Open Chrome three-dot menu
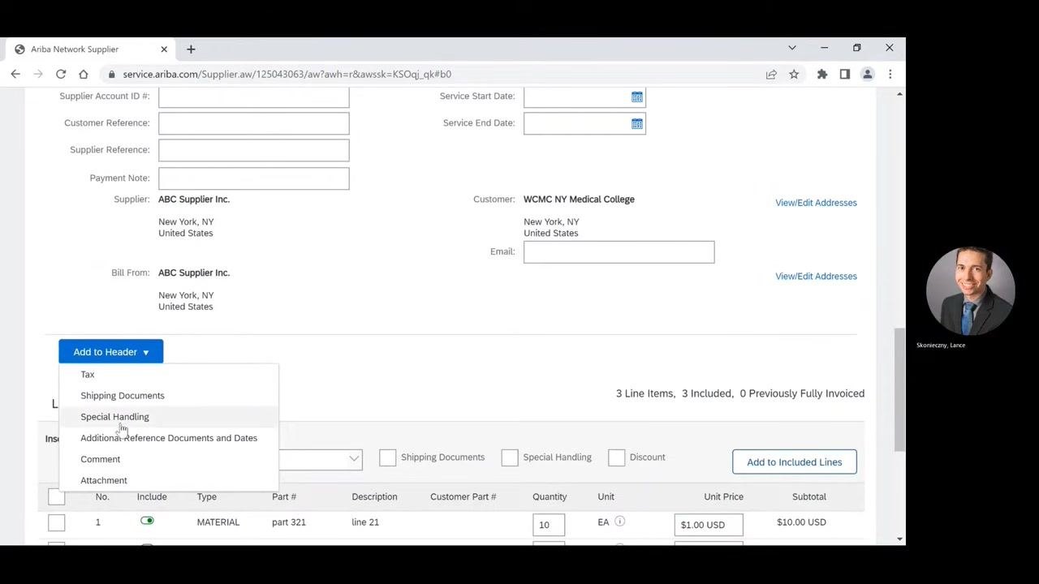The width and height of the screenshot is (1039, 584). (890, 74)
